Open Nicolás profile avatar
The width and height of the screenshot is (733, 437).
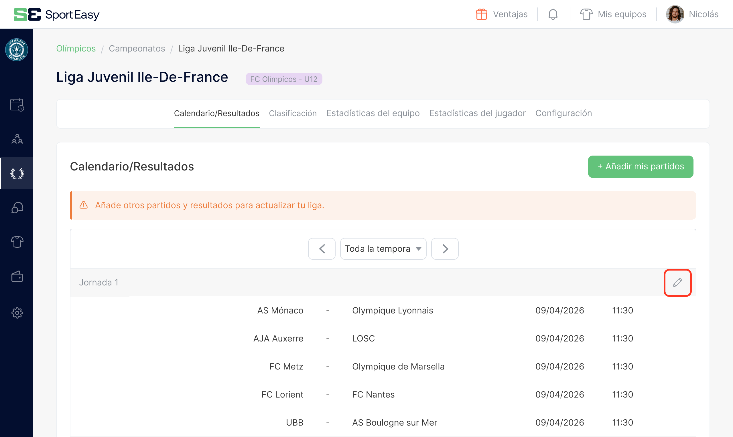pos(675,14)
